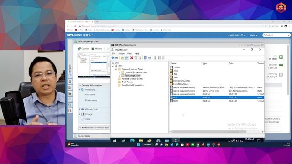Click the ESXi Search field
Viewport: 292px width, 164px height.
pos(276,35)
